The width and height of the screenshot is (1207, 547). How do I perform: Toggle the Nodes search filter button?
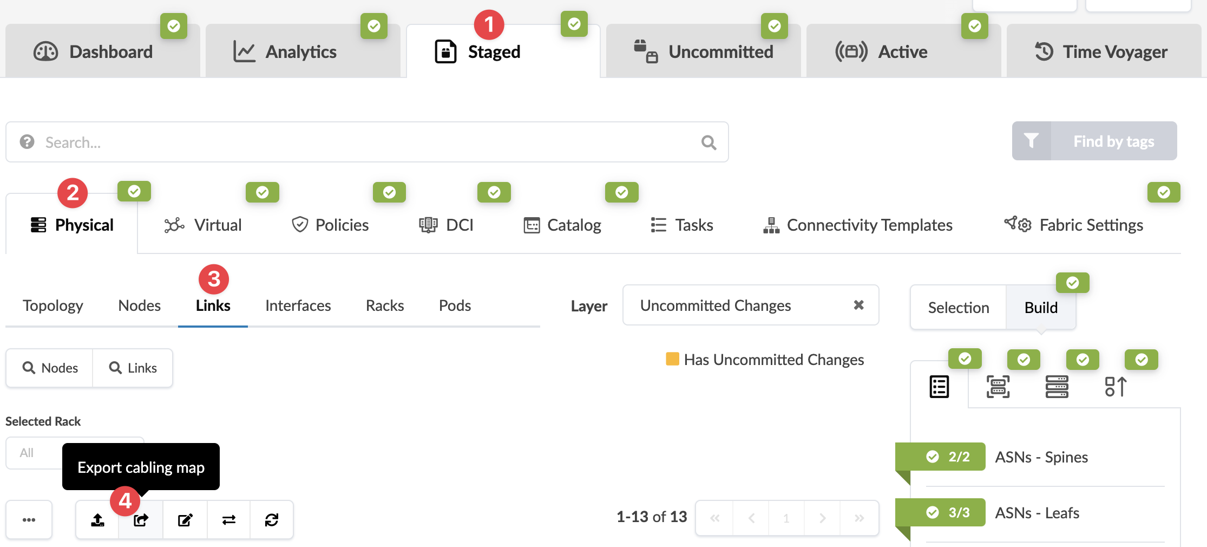coord(50,368)
